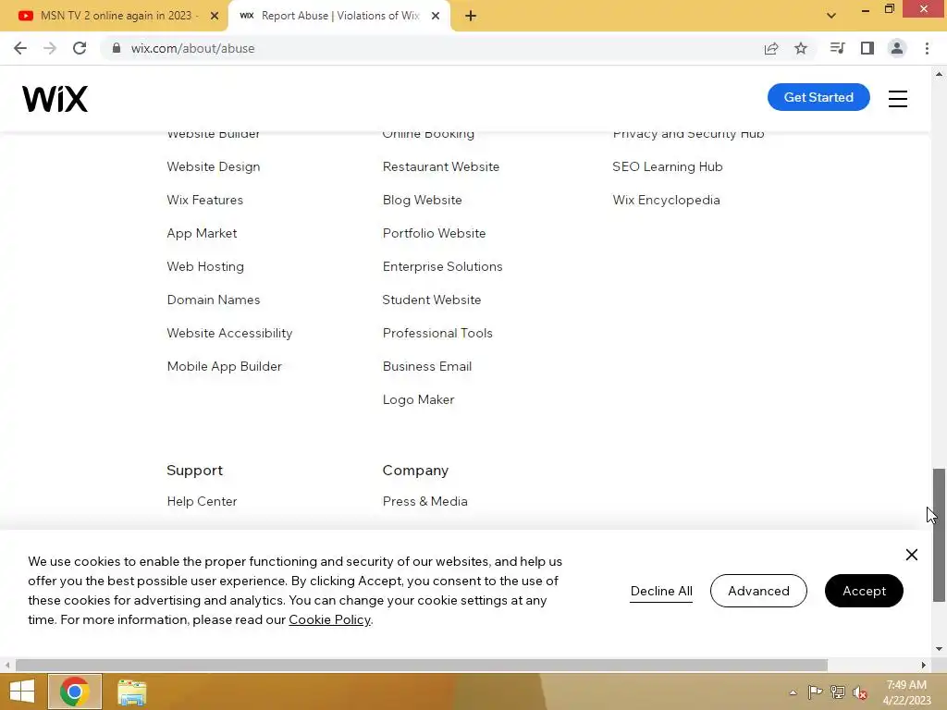Screen dimensions: 947x710
Task: Click the horizontal scrollbar thumb
Action: tap(421, 665)
